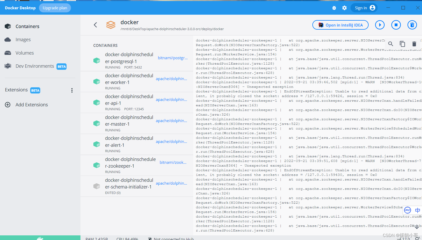Click the Containers cube icon
This screenshot has width=422, height=240.
tap(8, 26)
